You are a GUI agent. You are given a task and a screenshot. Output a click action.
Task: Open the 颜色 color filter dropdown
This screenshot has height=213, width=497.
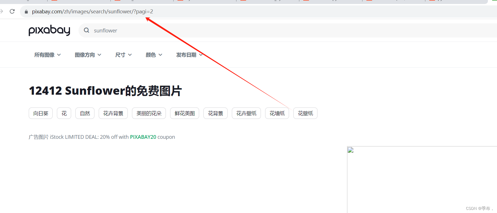click(x=154, y=55)
